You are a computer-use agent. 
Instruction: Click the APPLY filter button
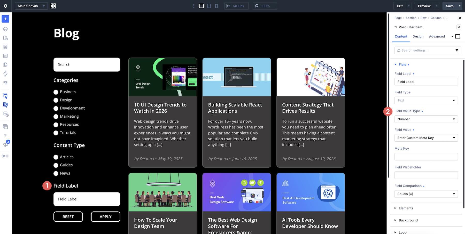click(x=106, y=217)
